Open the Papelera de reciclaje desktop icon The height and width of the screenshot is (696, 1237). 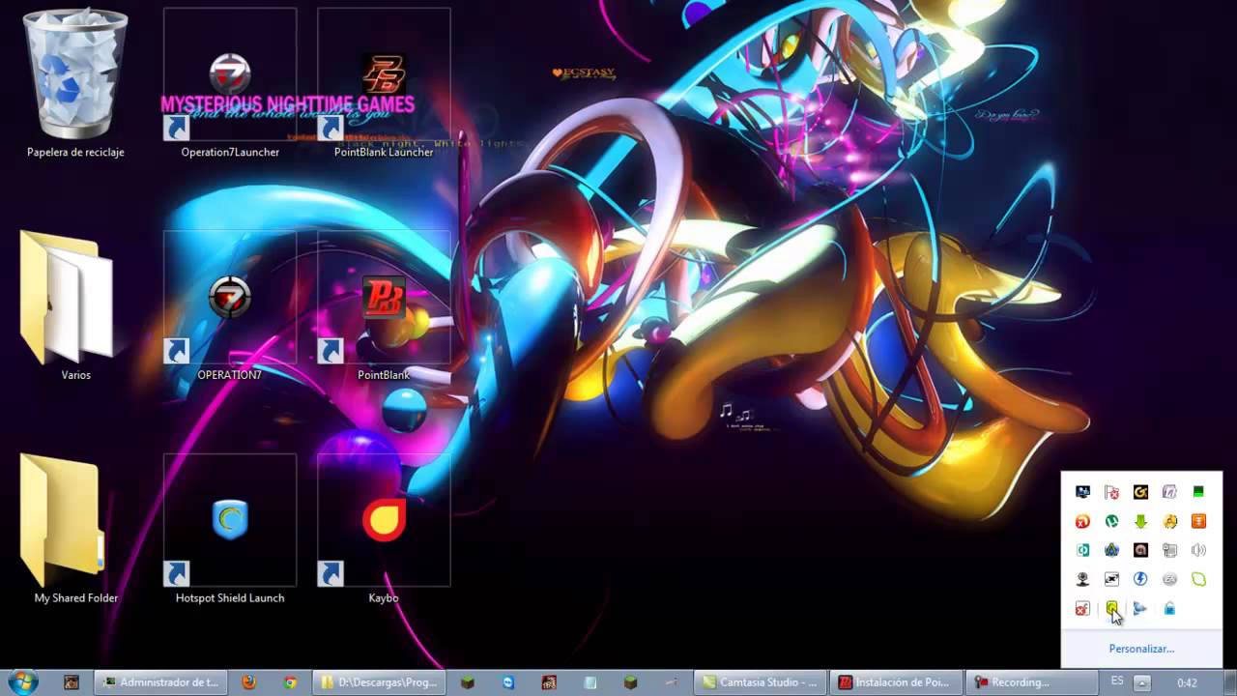(x=75, y=82)
